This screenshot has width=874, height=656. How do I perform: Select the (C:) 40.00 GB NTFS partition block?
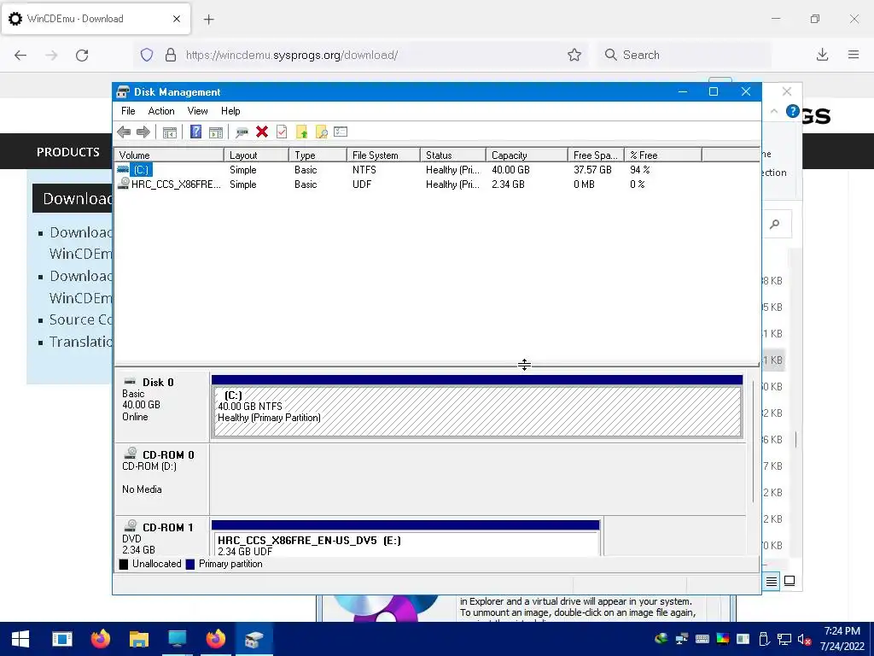tap(477, 412)
